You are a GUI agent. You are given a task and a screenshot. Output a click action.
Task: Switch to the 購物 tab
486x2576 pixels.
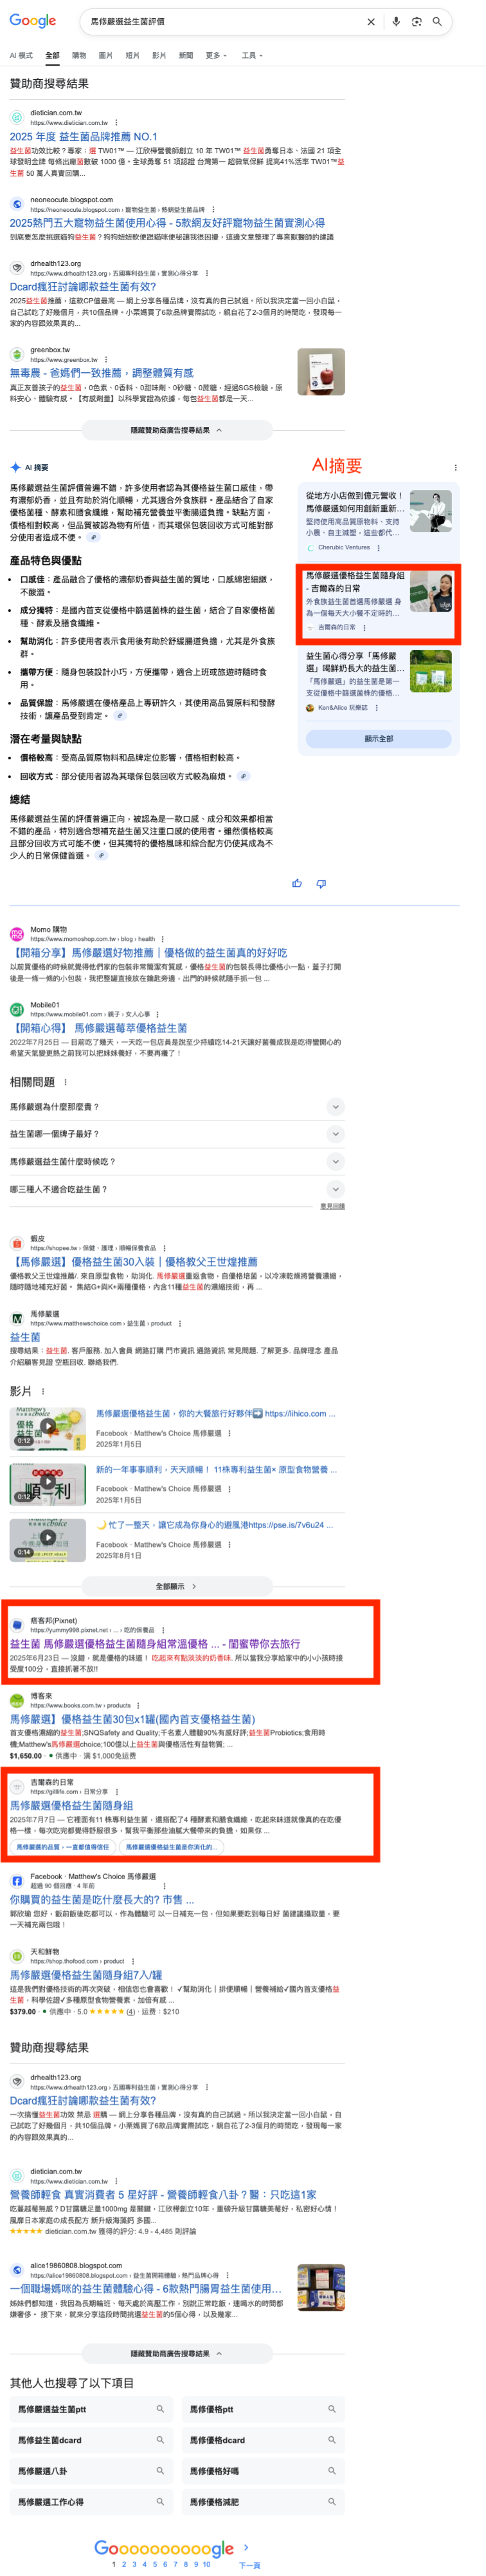coord(79,55)
